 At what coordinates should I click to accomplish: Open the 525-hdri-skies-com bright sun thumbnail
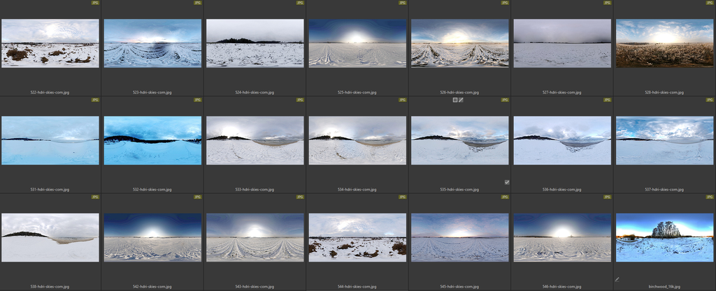point(357,43)
